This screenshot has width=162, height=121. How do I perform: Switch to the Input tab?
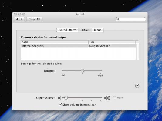coord(97,30)
